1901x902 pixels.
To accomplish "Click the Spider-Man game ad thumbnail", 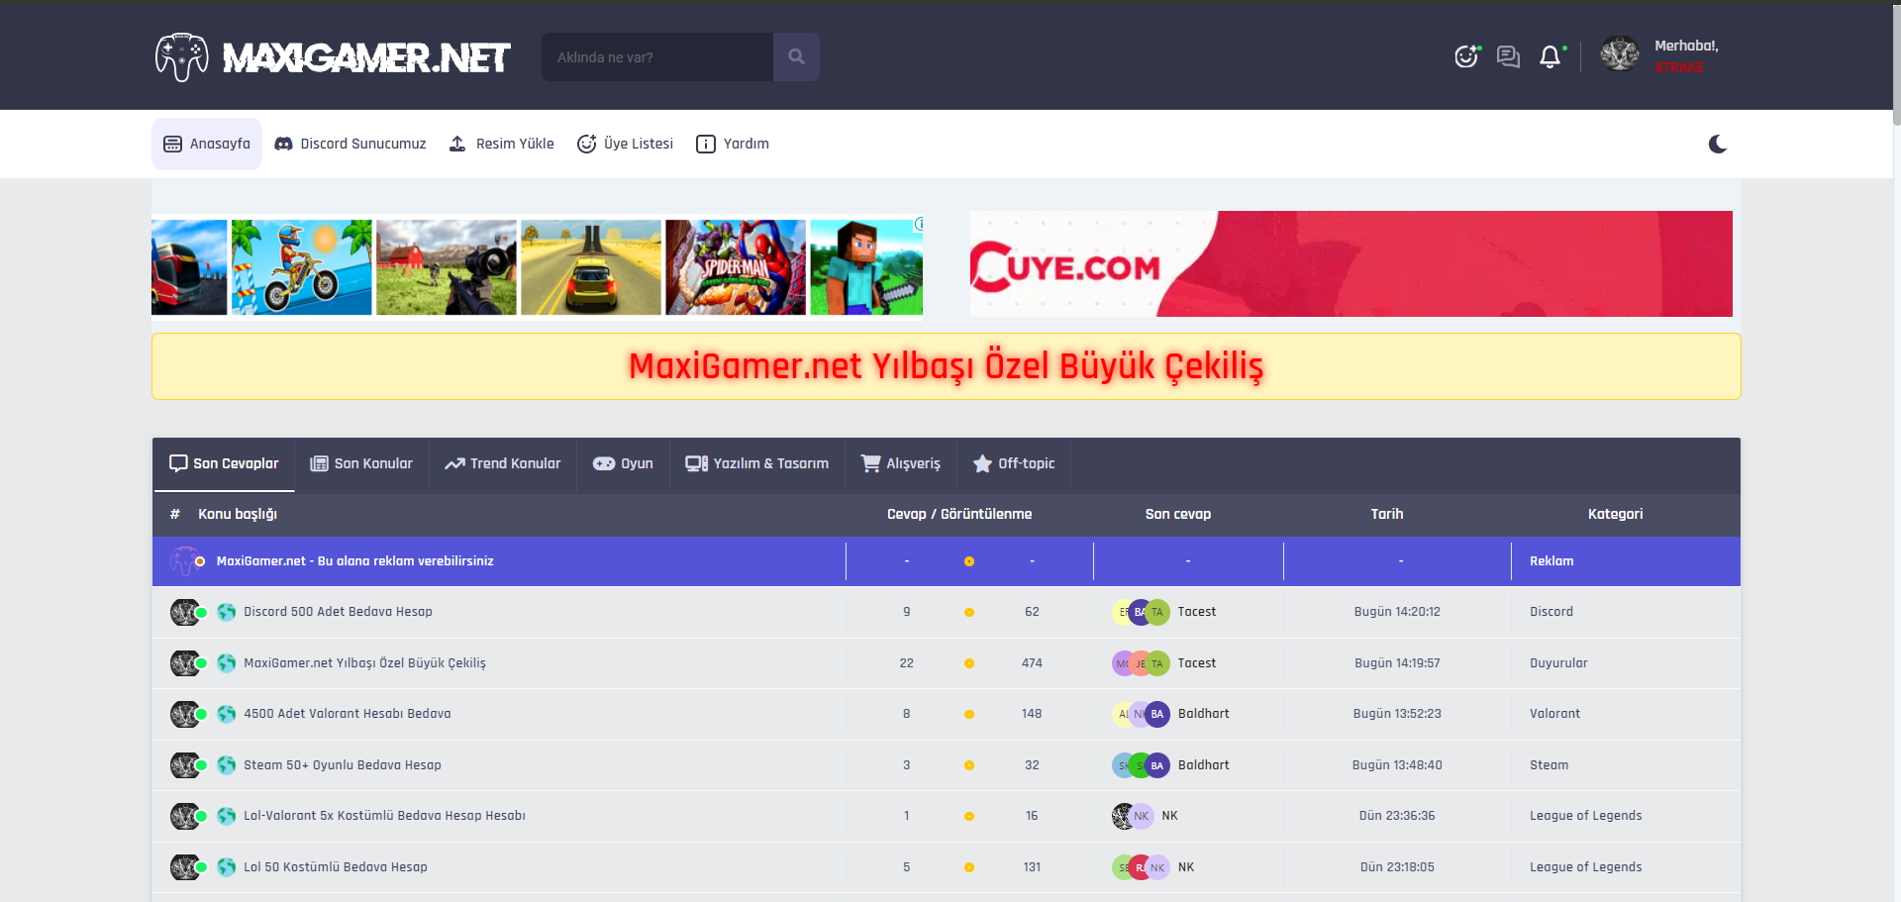I will 736,267.
